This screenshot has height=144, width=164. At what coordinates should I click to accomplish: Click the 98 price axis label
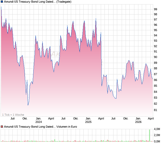click(x=156, y=14)
